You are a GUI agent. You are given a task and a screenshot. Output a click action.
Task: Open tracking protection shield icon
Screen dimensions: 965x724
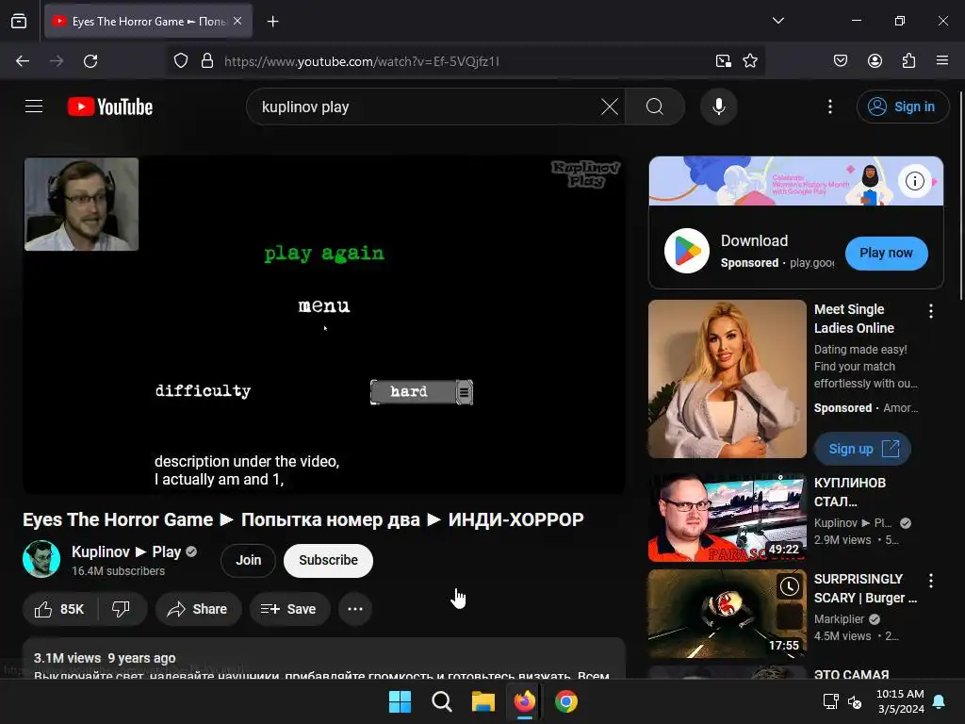click(x=180, y=61)
